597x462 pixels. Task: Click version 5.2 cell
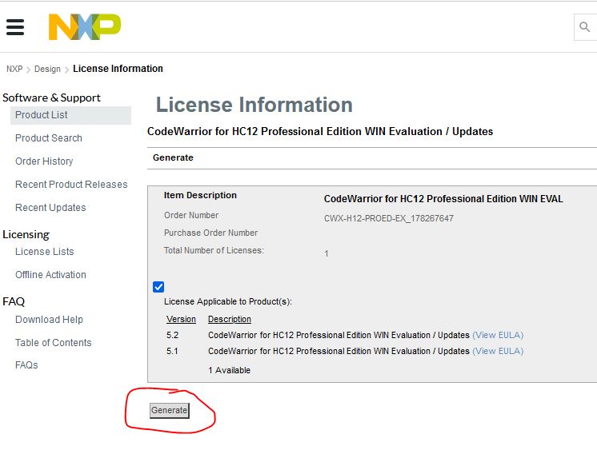pyautogui.click(x=173, y=335)
